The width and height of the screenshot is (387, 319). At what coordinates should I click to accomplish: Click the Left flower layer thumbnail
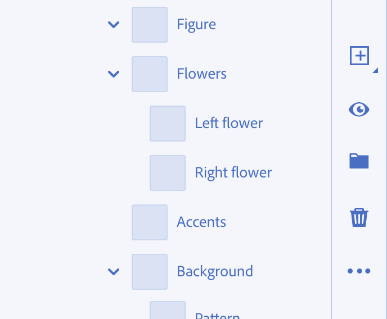168,124
